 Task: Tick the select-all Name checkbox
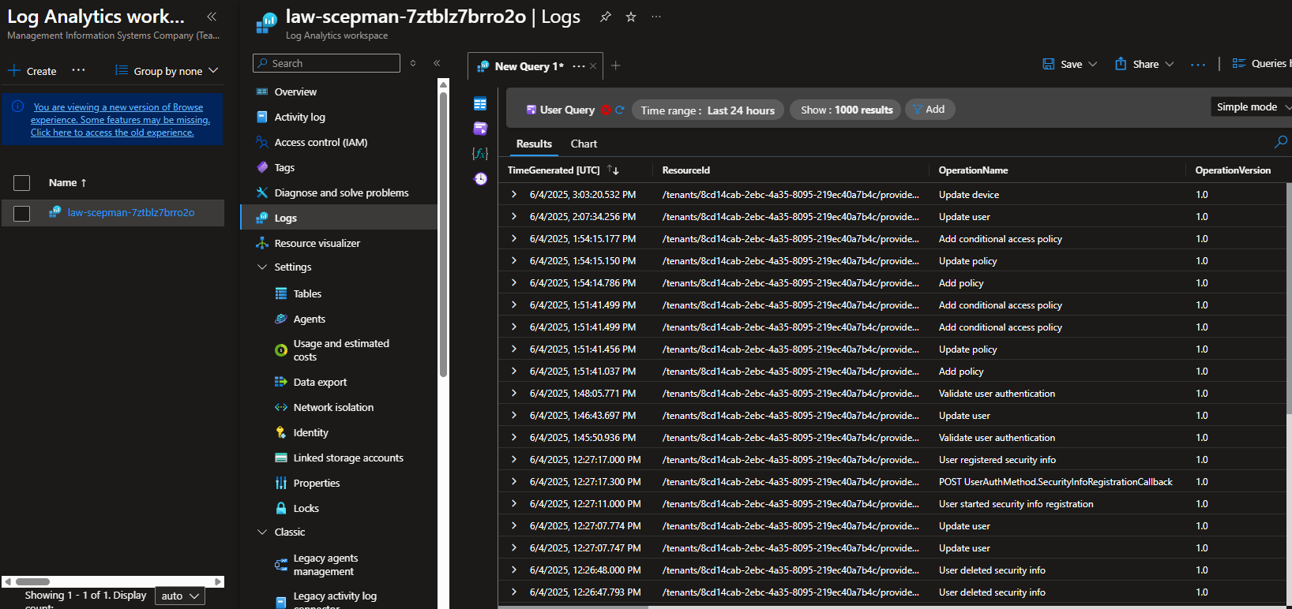(x=22, y=183)
